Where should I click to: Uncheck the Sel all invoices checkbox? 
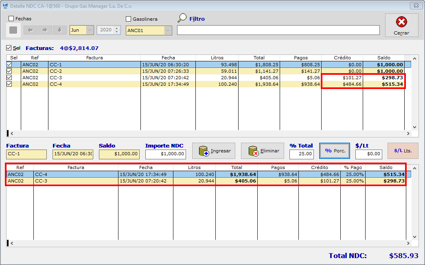pos(9,48)
